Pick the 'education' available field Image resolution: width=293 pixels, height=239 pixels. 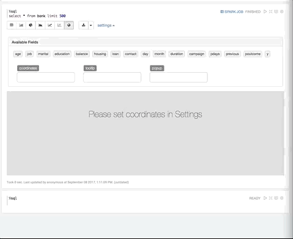(62, 54)
